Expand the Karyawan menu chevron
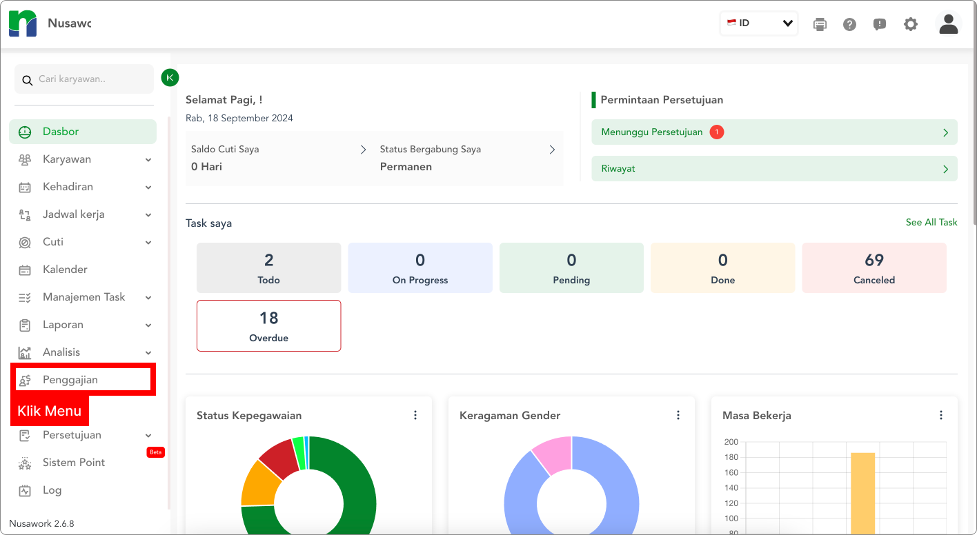This screenshot has height=535, width=977. point(148,160)
